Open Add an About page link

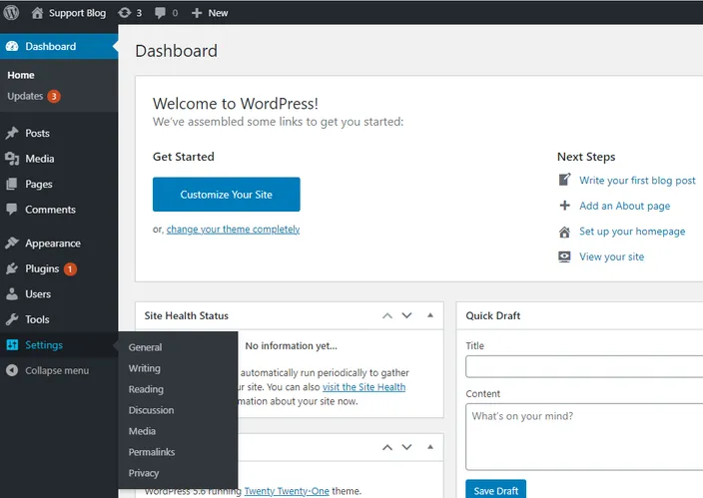(x=624, y=206)
